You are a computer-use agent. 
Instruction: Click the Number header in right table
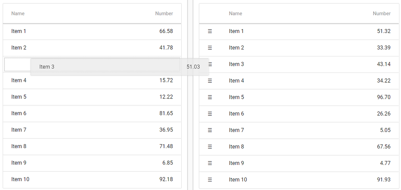[381, 14]
